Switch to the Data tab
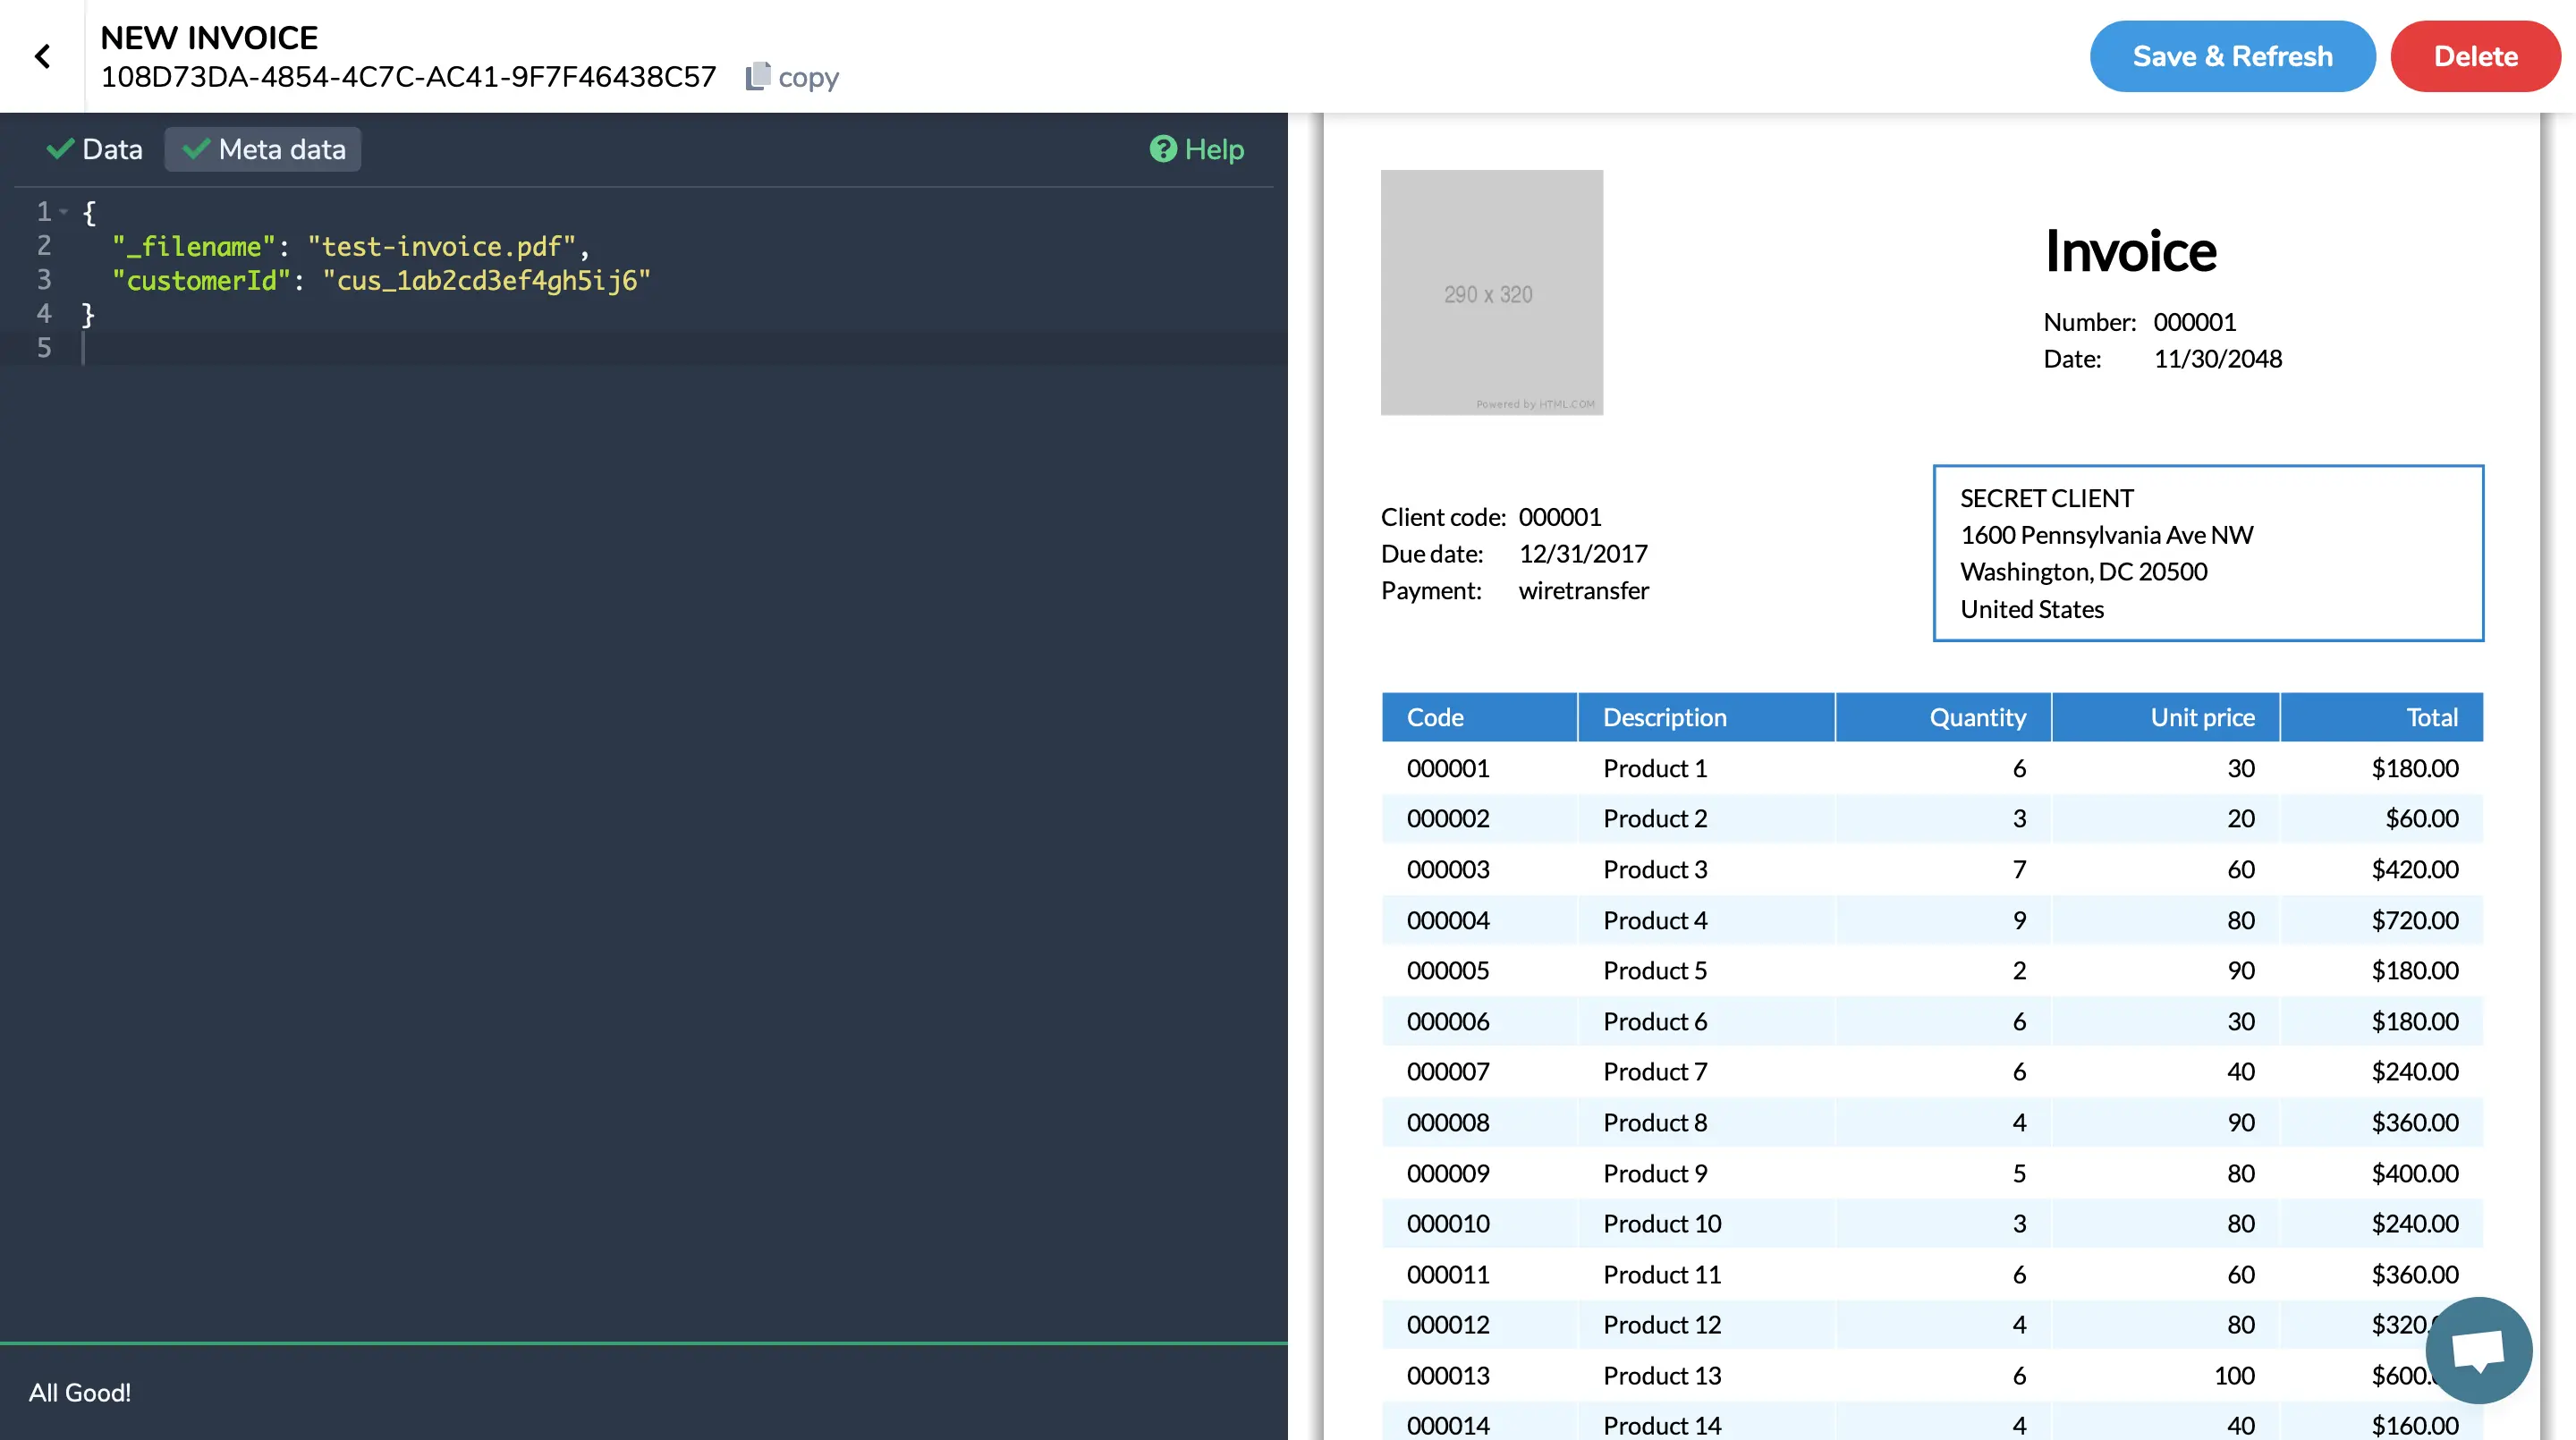 111,149
